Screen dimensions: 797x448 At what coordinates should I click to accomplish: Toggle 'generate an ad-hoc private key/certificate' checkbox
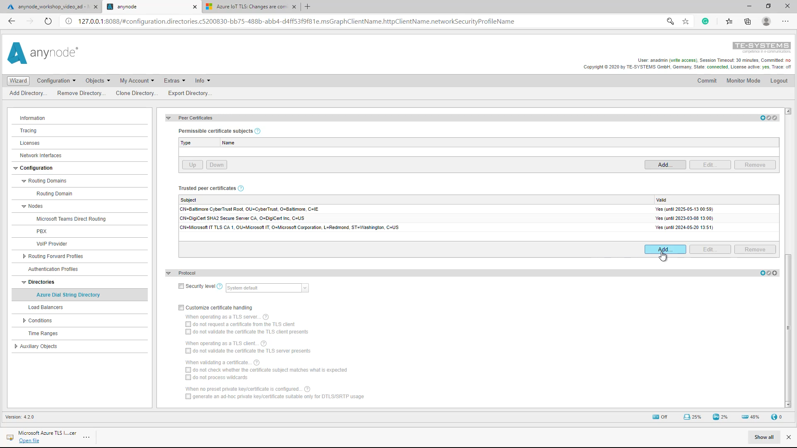click(x=188, y=397)
